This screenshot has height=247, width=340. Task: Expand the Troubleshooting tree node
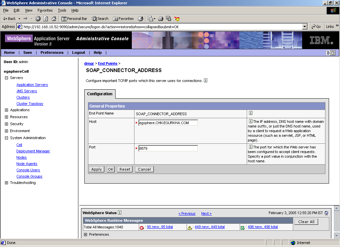click(x=7, y=183)
